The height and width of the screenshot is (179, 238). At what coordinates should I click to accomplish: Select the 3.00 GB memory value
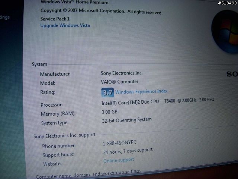109,112
